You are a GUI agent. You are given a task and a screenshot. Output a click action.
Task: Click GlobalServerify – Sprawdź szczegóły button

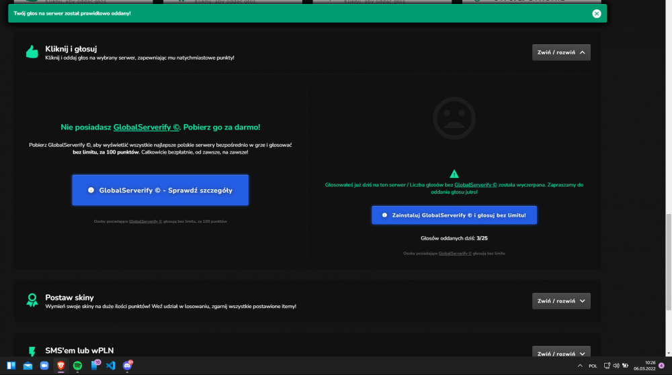[161, 190]
